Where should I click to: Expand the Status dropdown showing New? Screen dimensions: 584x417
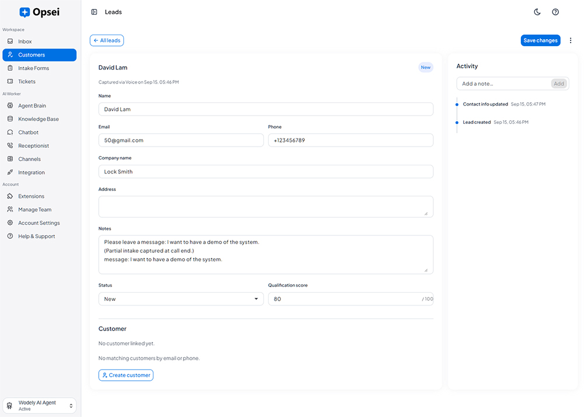[x=181, y=299]
